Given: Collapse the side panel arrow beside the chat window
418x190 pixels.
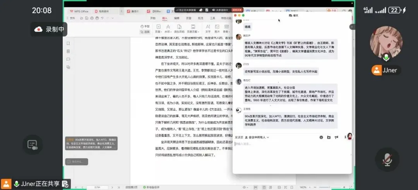Looking at the screenshot, I should coord(353,27).
